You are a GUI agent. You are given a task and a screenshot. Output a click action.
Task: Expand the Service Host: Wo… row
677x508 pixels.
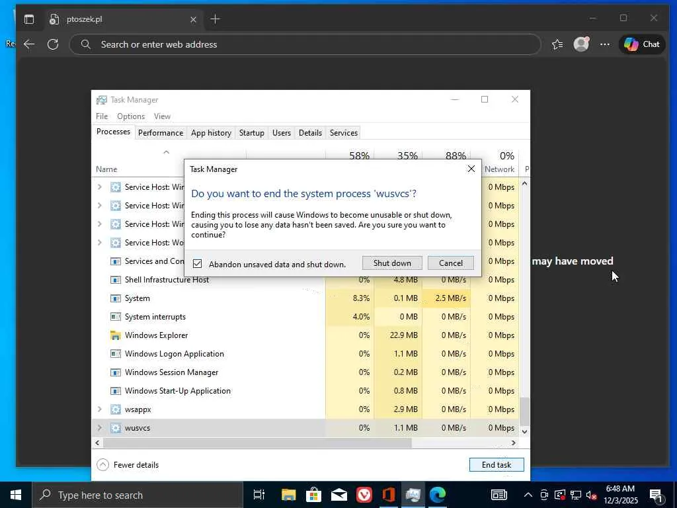point(100,242)
